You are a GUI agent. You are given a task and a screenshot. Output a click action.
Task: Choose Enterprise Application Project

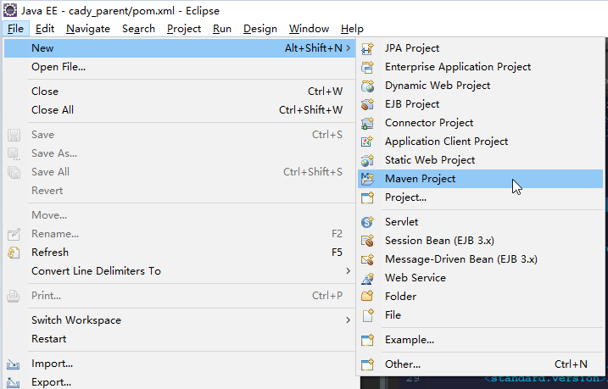(481, 67)
